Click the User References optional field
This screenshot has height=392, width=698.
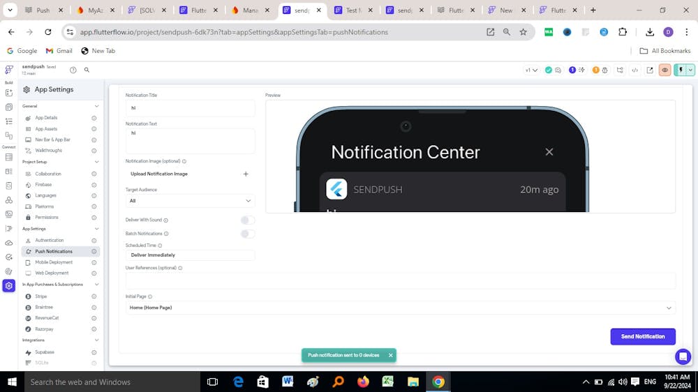click(401, 280)
